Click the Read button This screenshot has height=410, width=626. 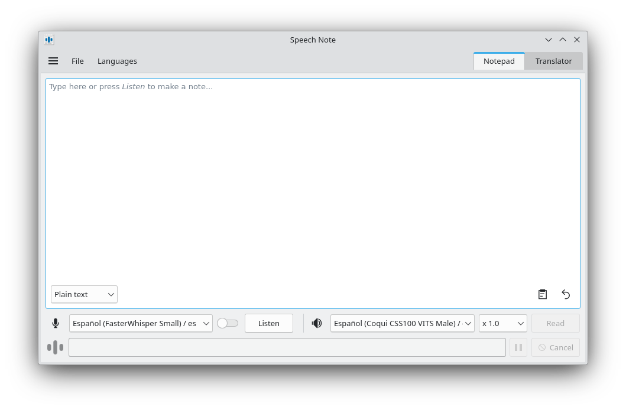[555, 323]
